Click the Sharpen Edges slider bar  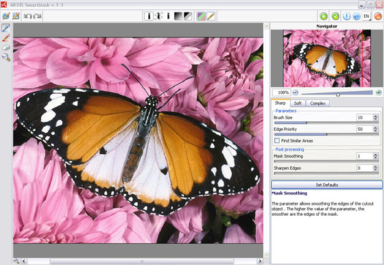(326, 173)
